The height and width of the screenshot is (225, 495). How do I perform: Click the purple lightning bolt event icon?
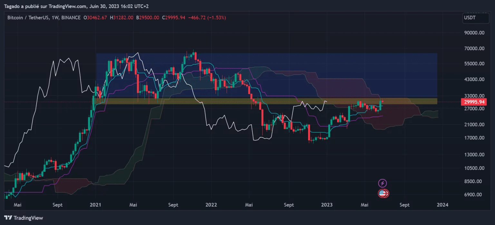(382, 183)
